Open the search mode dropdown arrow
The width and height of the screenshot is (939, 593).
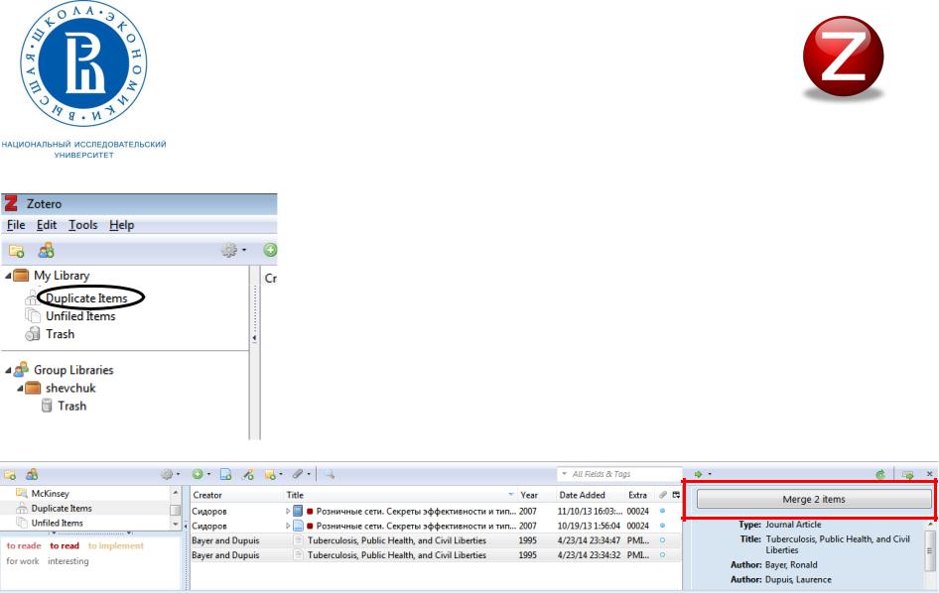point(564,474)
